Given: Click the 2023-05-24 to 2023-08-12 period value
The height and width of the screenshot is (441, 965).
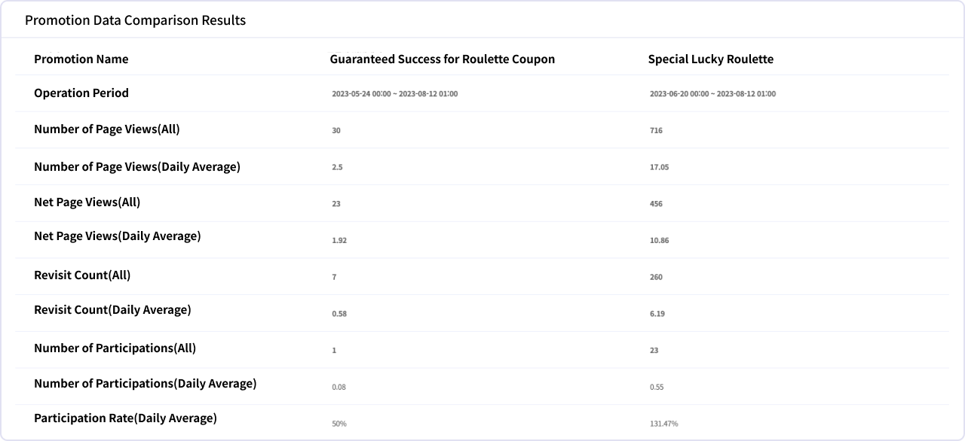Looking at the screenshot, I should coord(395,94).
